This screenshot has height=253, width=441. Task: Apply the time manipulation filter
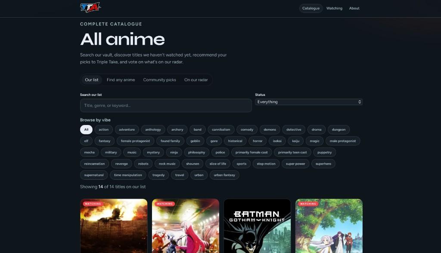click(128, 175)
